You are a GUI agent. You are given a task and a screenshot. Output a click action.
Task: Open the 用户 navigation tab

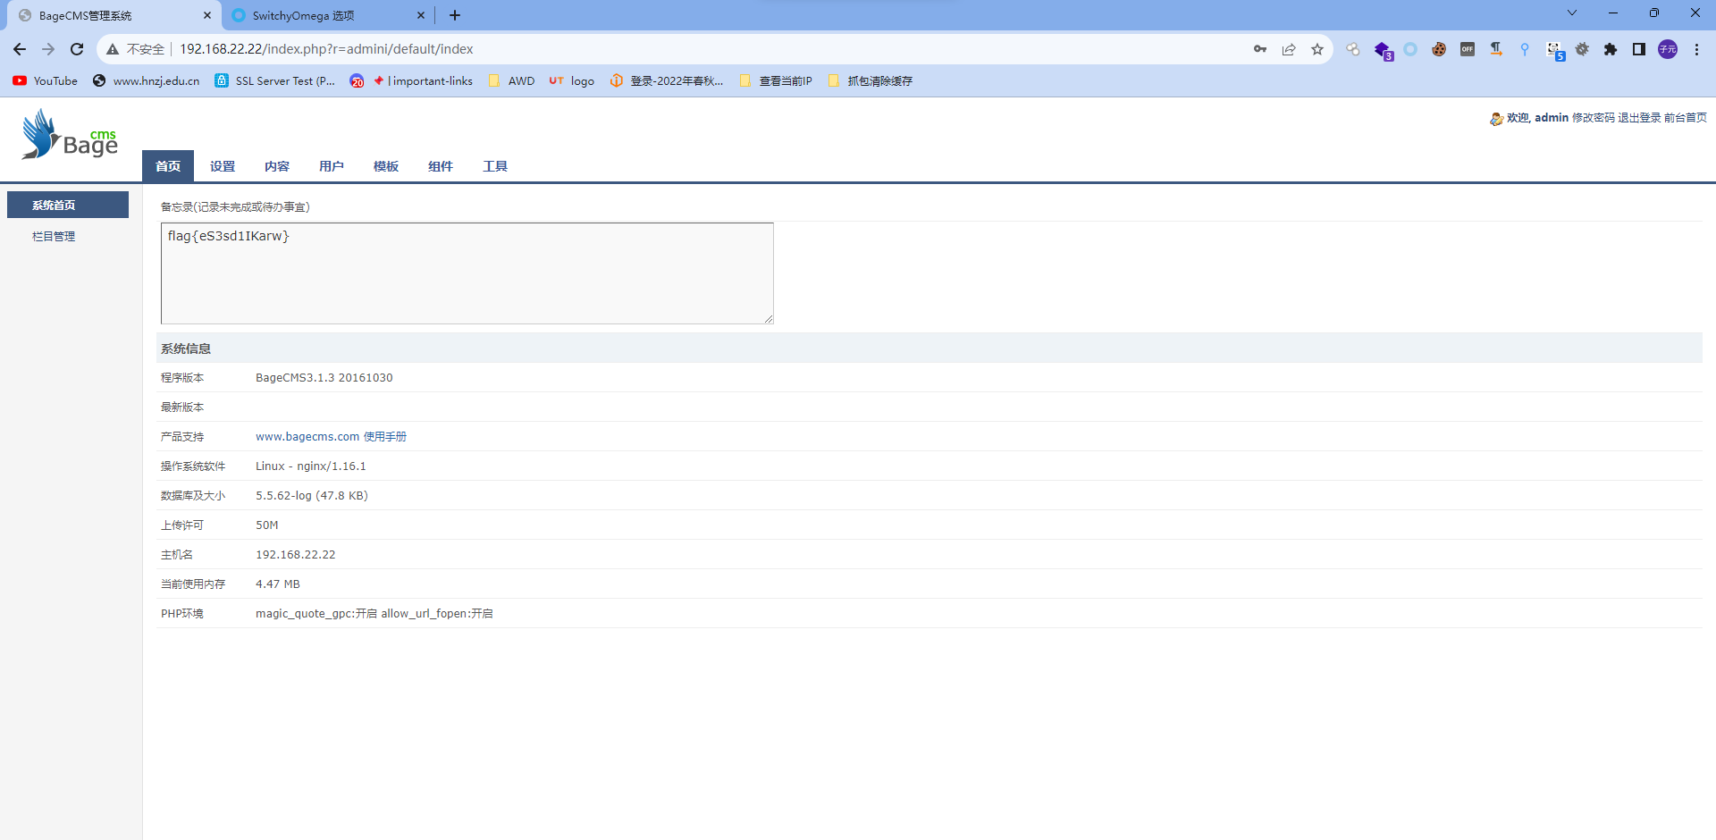pyautogui.click(x=332, y=166)
